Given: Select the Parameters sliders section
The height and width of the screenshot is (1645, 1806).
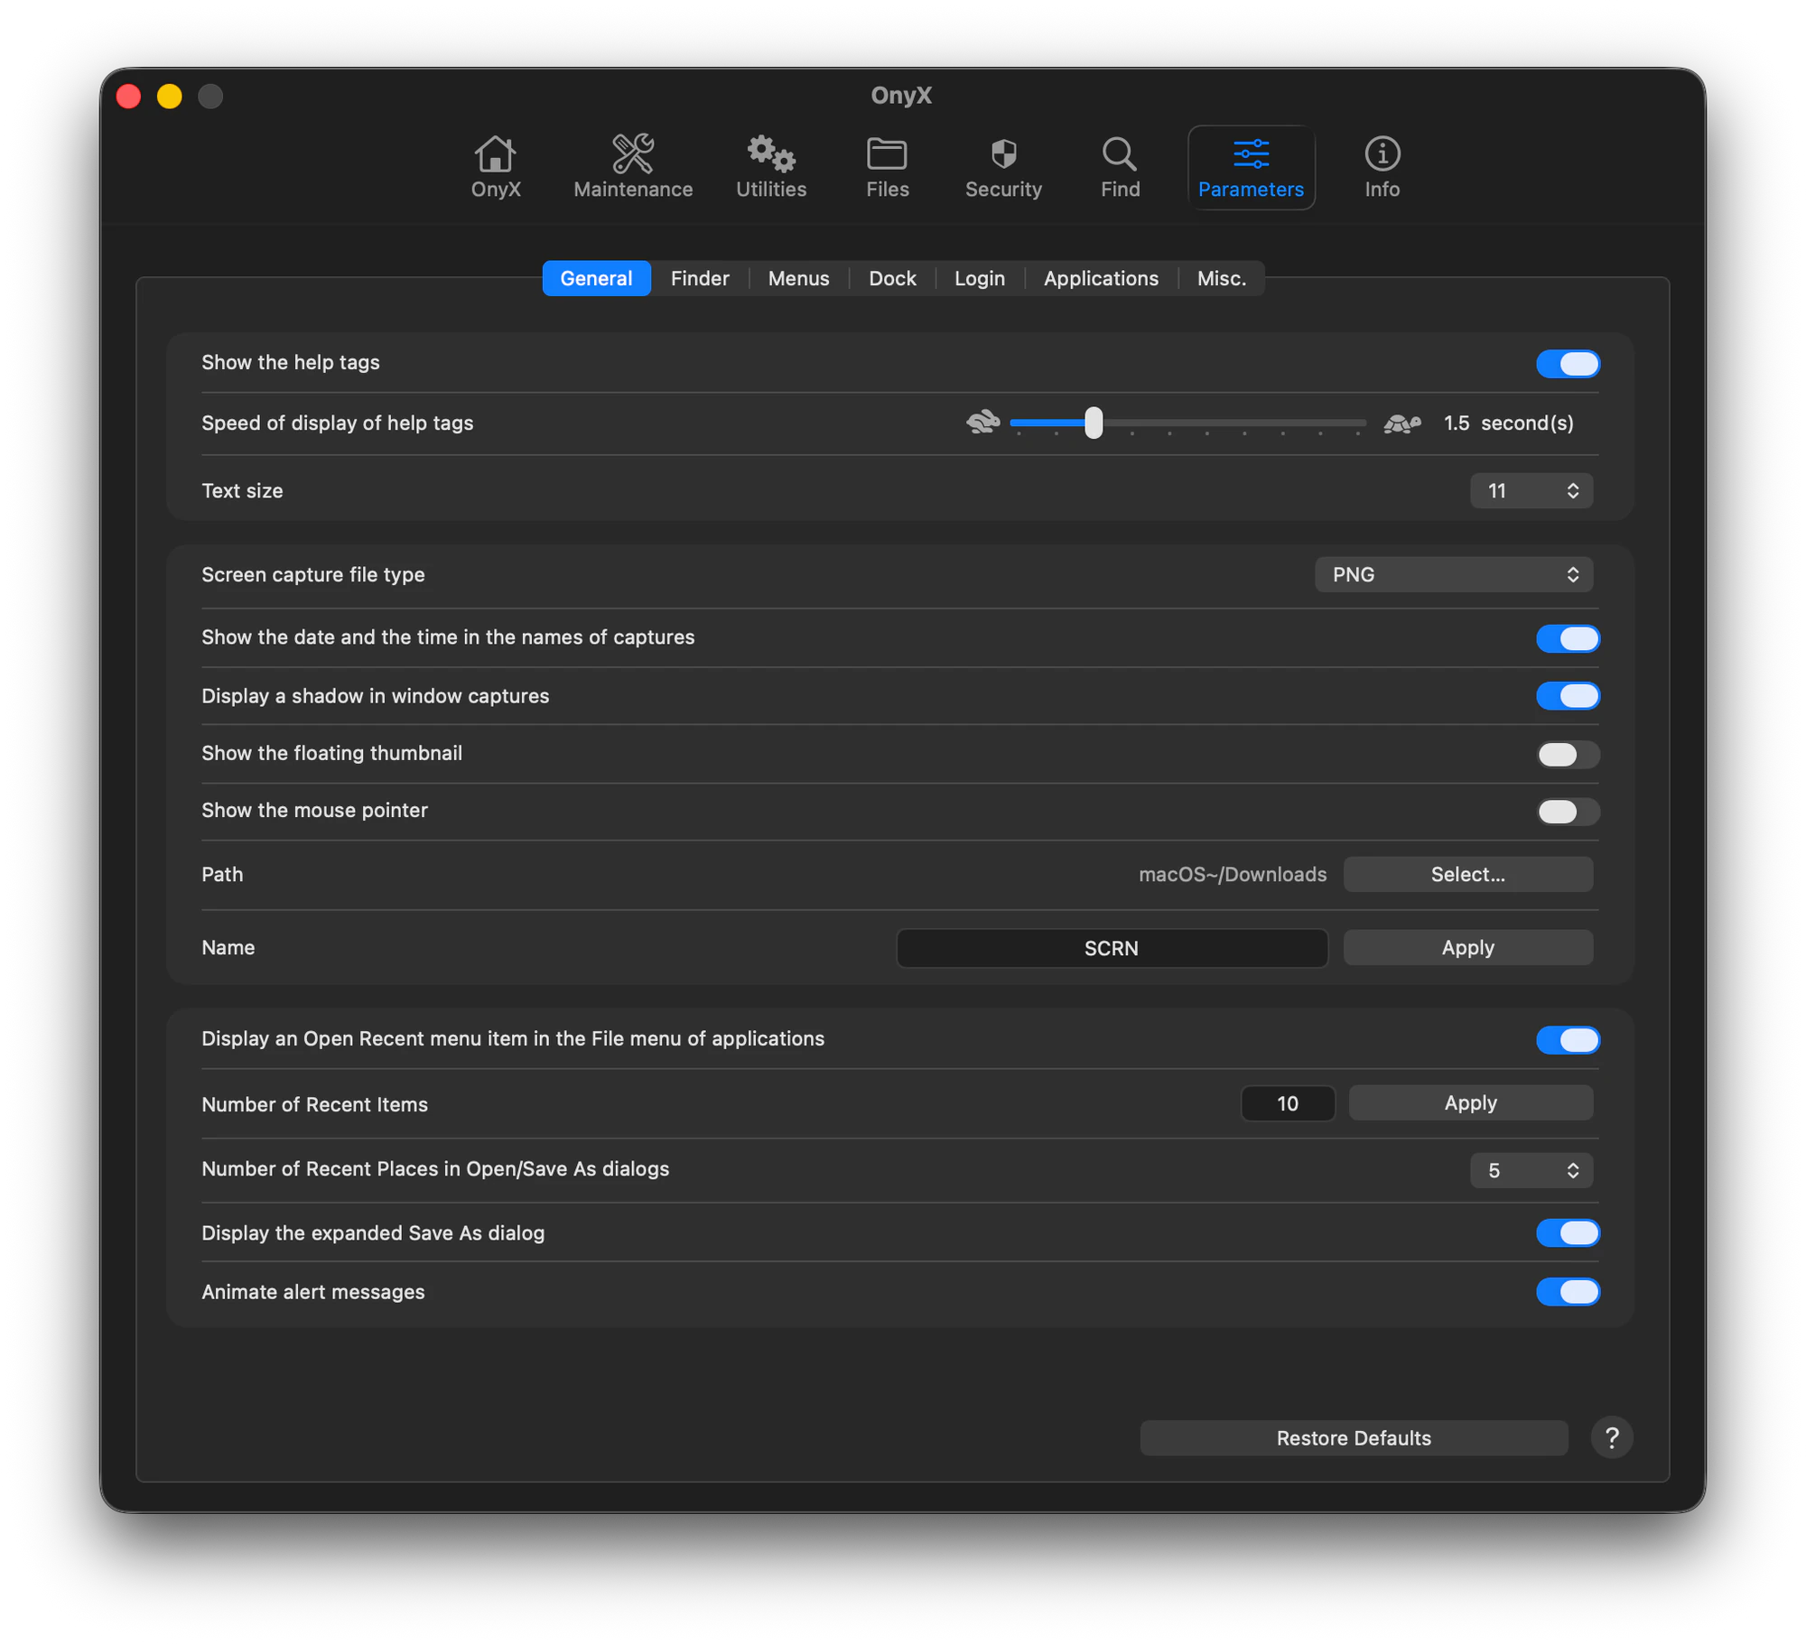Looking at the screenshot, I should coord(1251,167).
